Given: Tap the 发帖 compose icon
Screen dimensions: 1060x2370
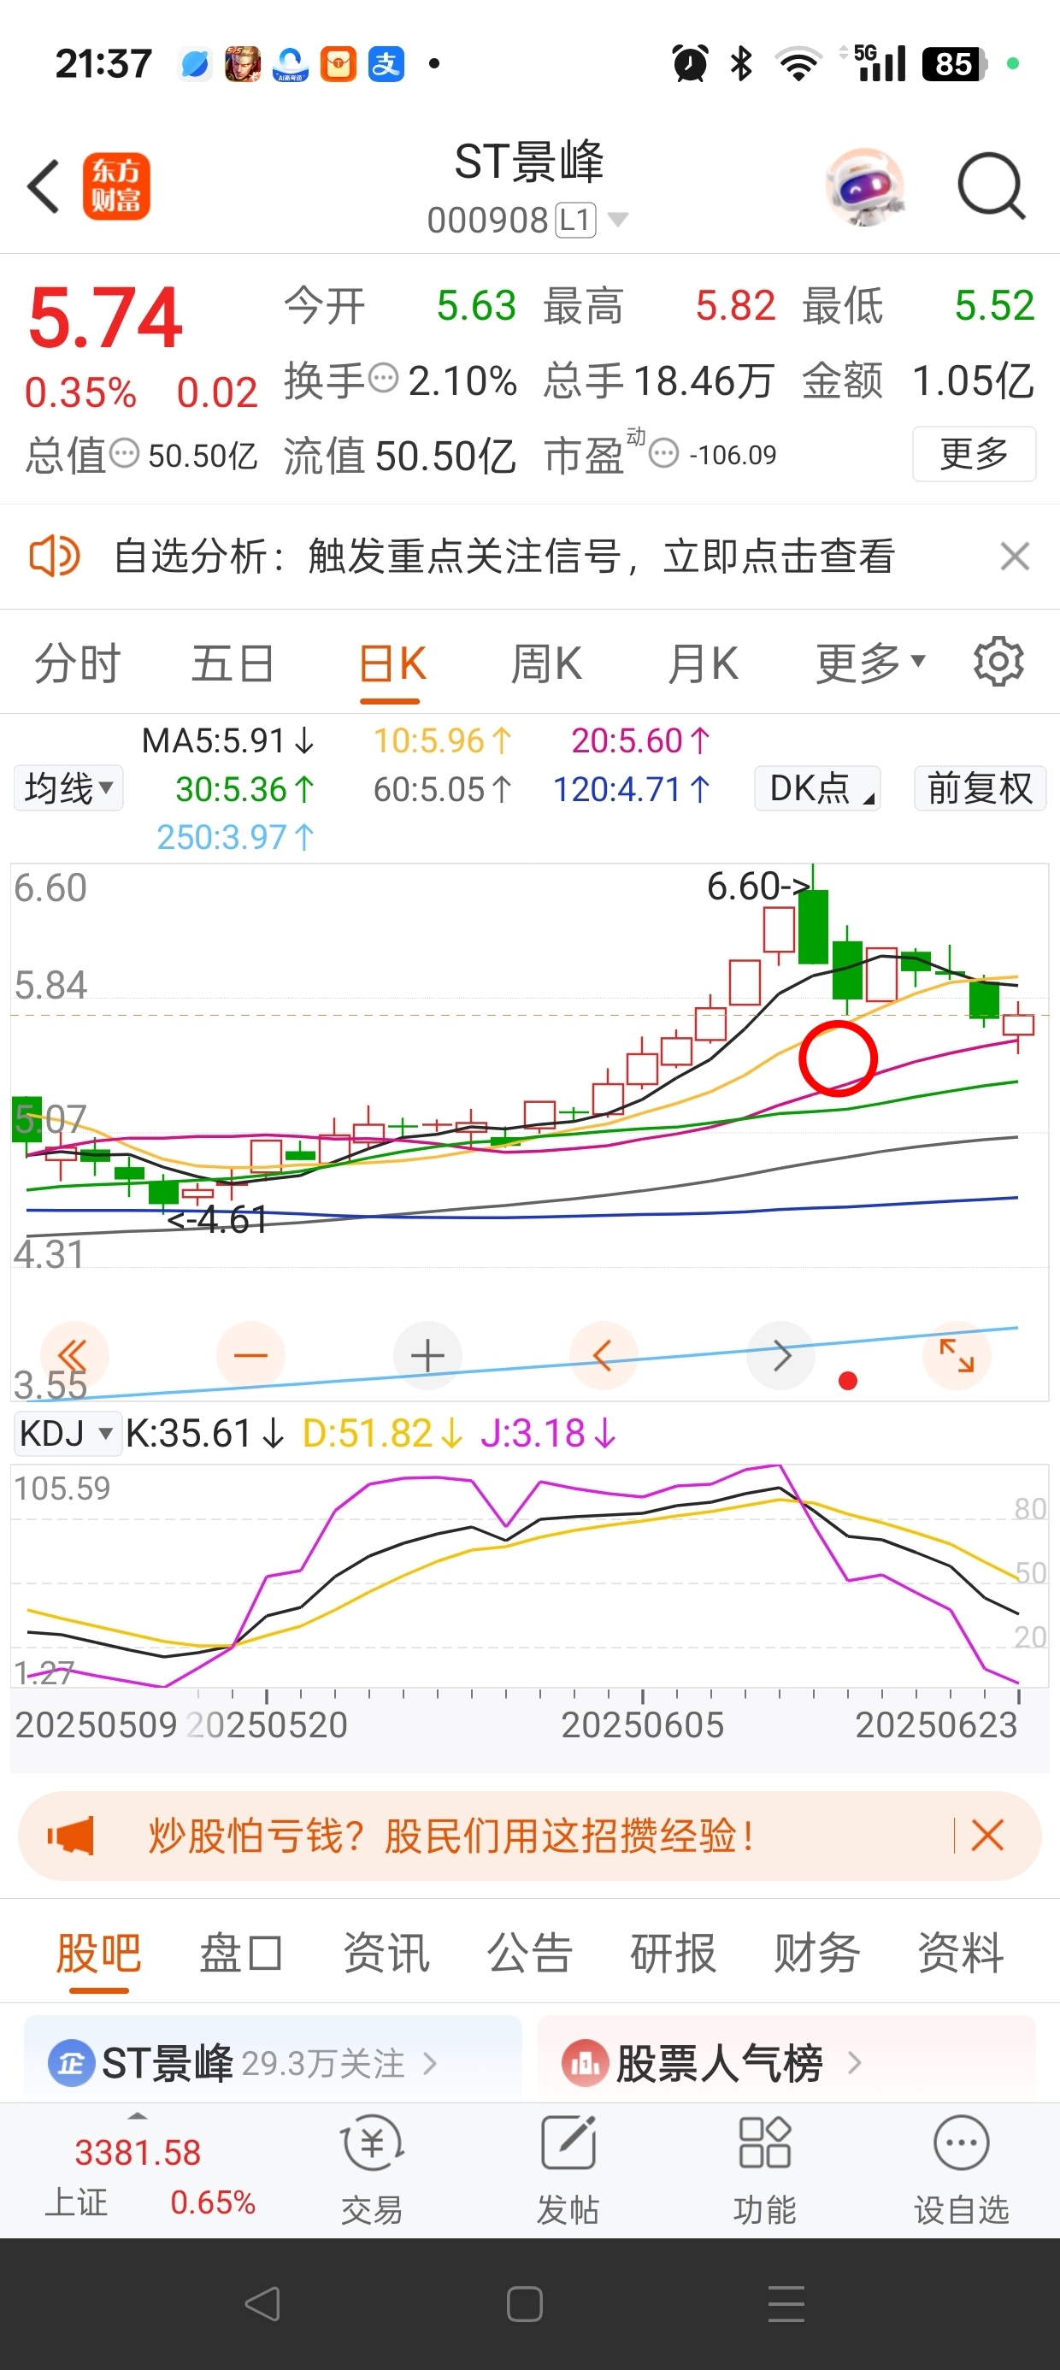Looking at the screenshot, I should tap(568, 2144).
